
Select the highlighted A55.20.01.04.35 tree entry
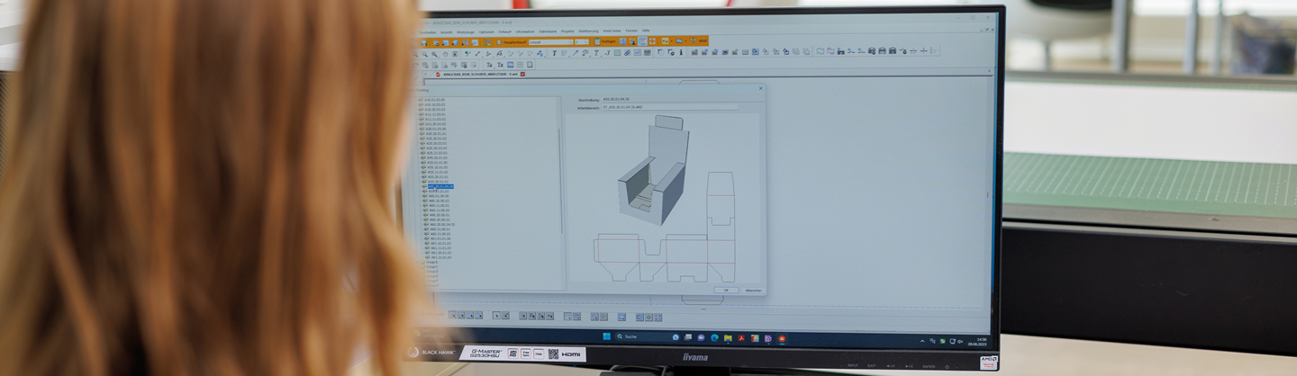(x=440, y=186)
